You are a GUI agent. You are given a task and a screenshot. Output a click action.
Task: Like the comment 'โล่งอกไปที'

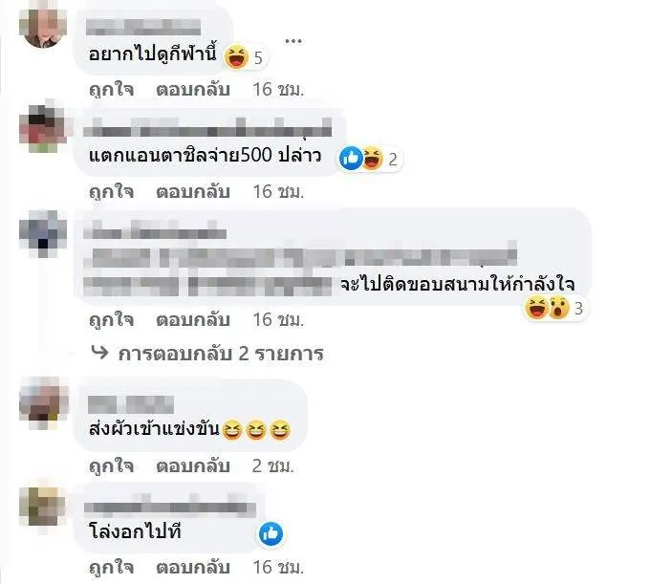pos(111,567)
